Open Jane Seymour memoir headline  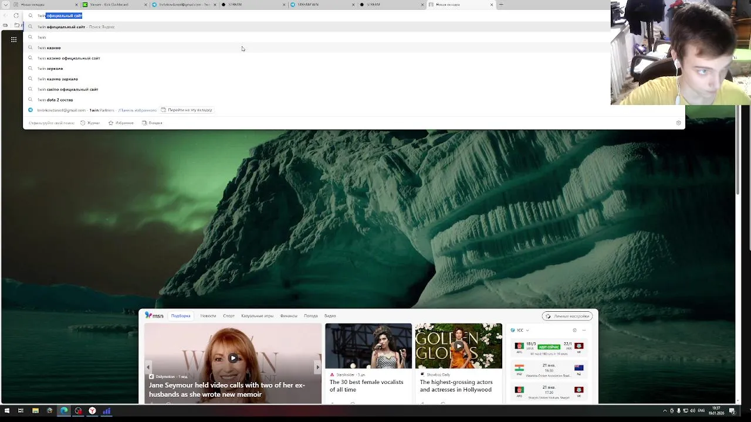point(227,390)
